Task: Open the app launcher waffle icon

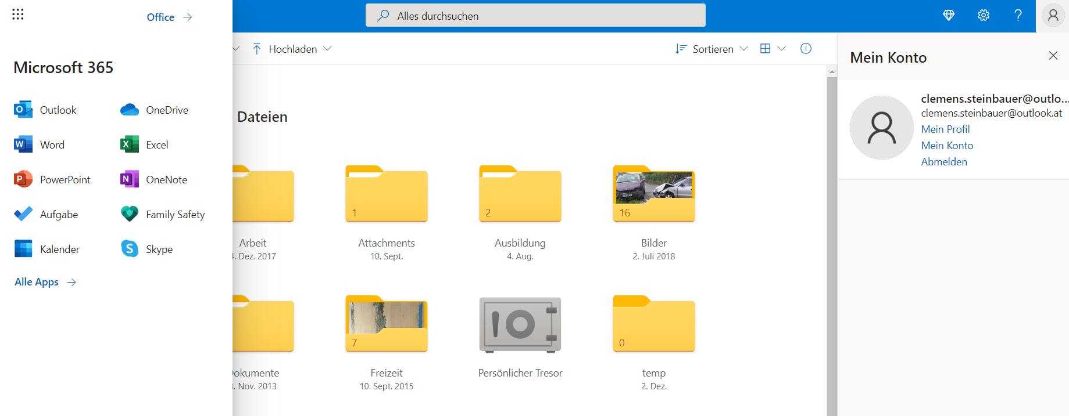Action: pos(18,15)
